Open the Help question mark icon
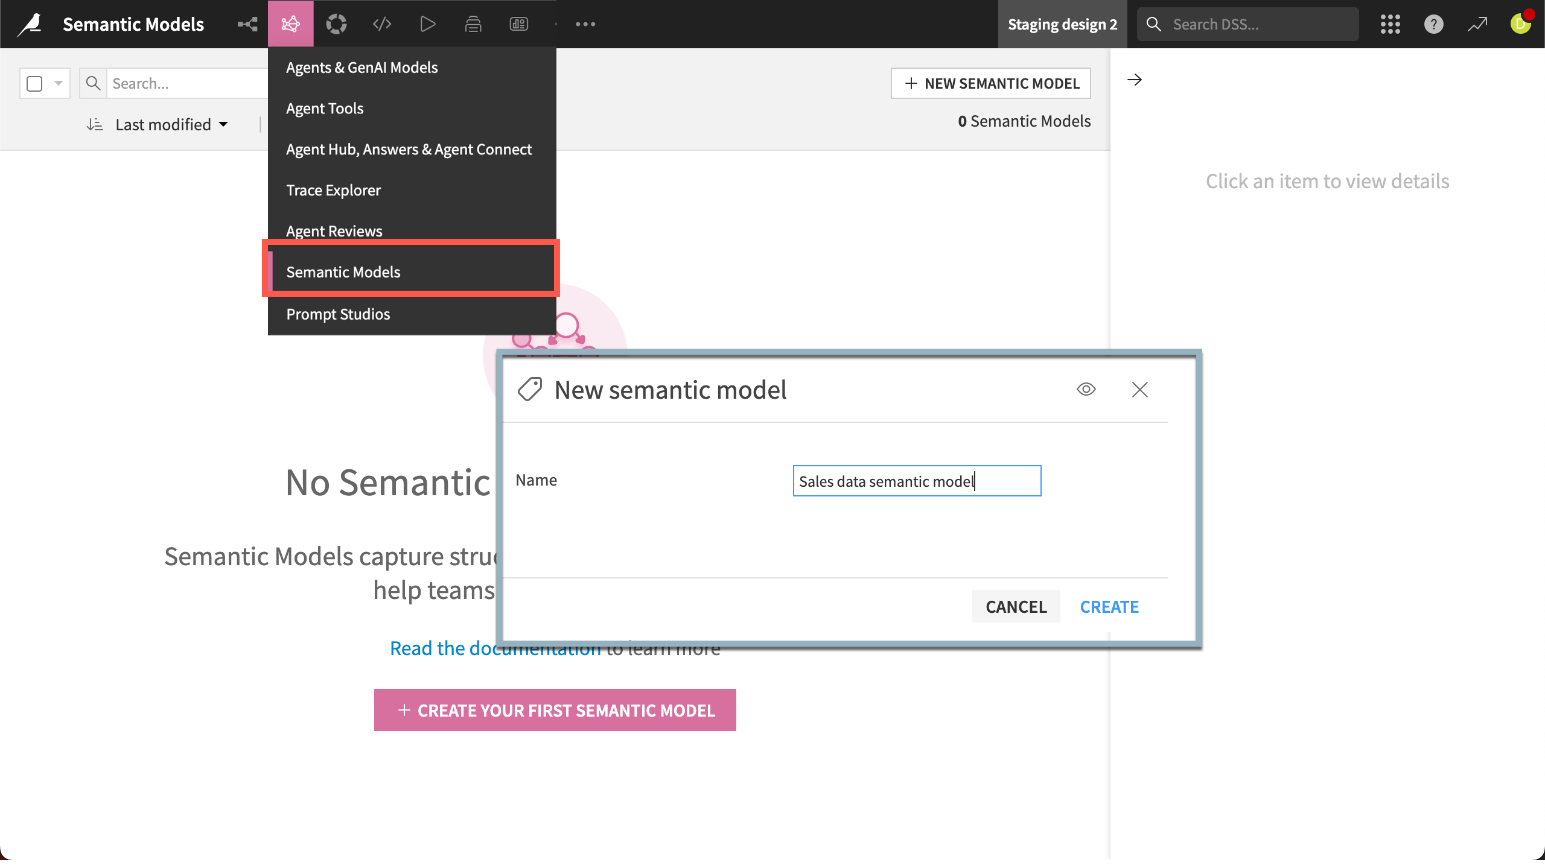1545x865 pixels. (x=1434, y=24)
